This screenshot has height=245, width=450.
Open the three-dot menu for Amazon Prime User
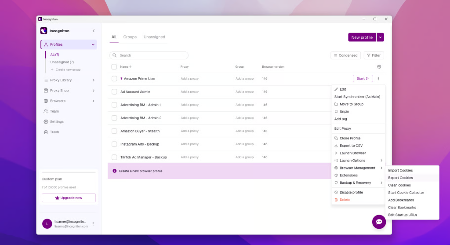(378, 78)
